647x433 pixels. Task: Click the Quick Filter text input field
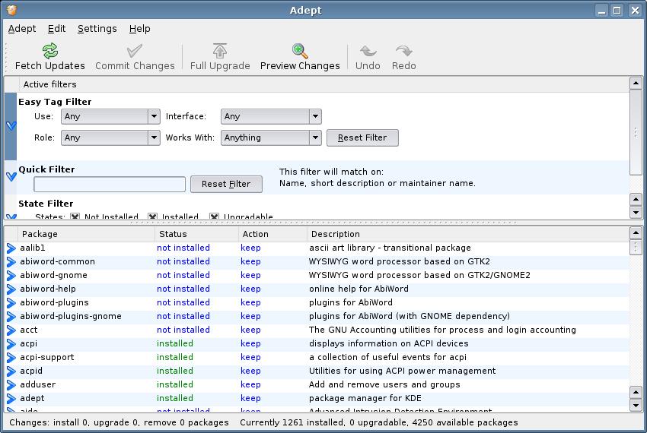pyautogui.click(x=110, y=184)
